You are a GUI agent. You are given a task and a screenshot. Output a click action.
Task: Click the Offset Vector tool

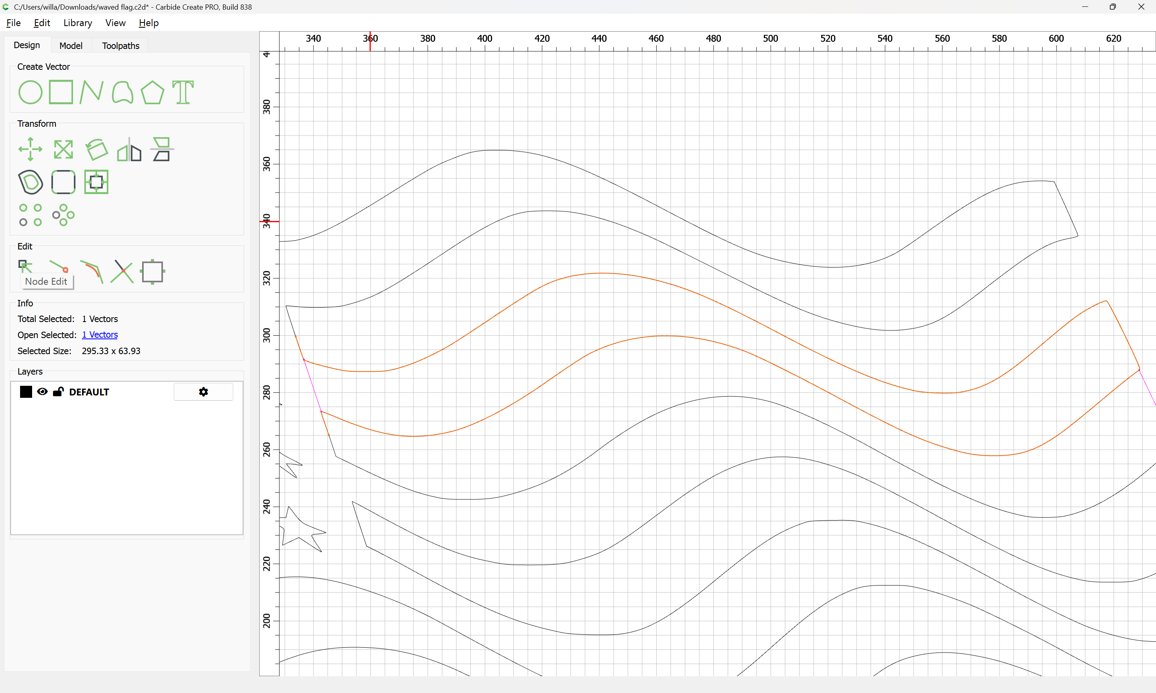tap(31, 182)
